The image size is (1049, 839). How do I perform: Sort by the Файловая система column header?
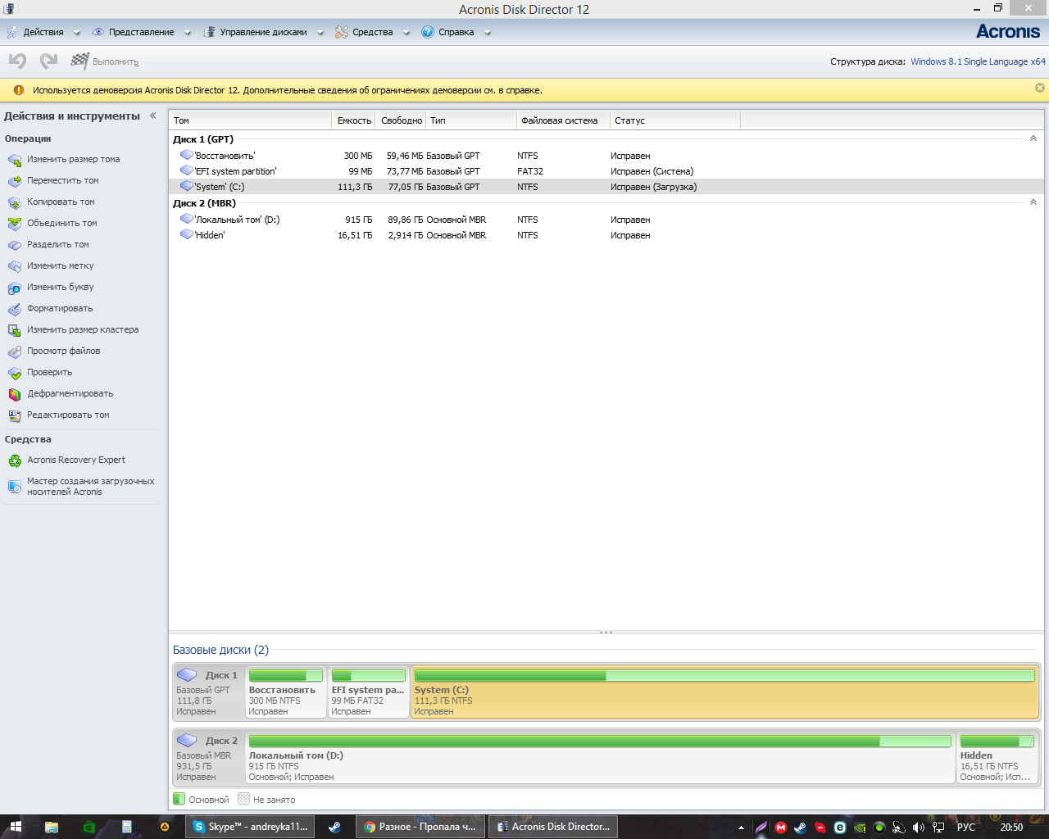click(x=563, y=120)
